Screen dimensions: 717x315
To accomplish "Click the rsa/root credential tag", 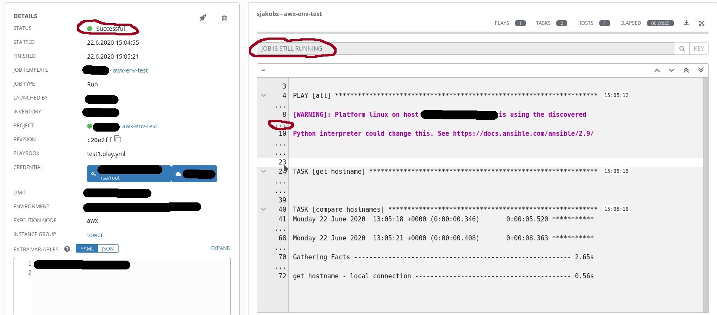I will coord(129,174).
